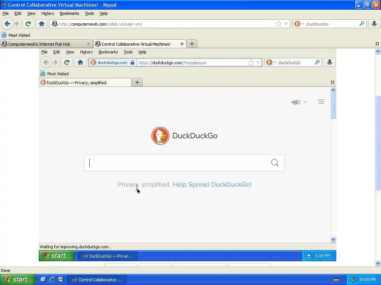Launch Internet Explorer from quick launch
Image resolution: width=381 pixels, height=285 pixels.
(x=52, y=279)
